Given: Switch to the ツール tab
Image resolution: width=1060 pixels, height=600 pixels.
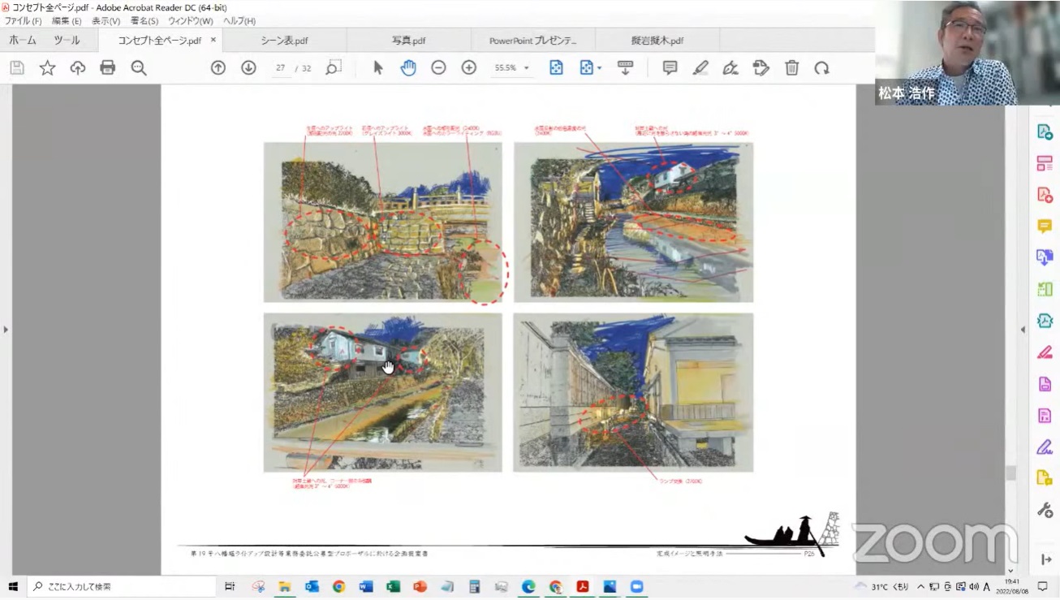Looking at the screenshot, I should tap(67, 40).
